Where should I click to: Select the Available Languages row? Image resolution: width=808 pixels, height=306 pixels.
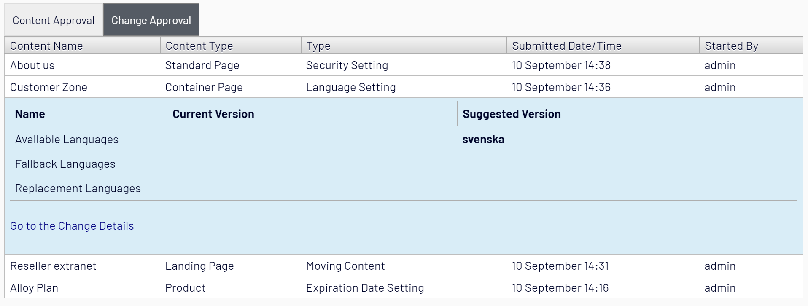pos(67,140)
